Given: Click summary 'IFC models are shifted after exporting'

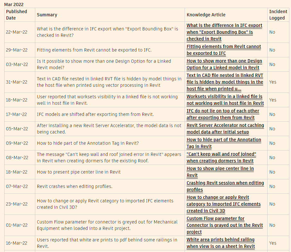Looking at the screenshot, I should (x=95, y=114).
